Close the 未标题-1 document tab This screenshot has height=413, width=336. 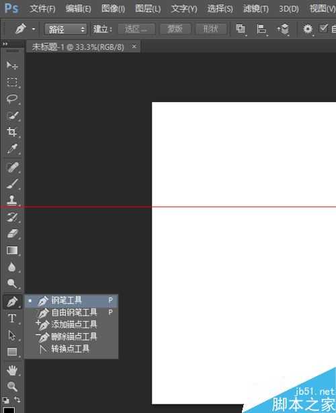pos(134,46)
